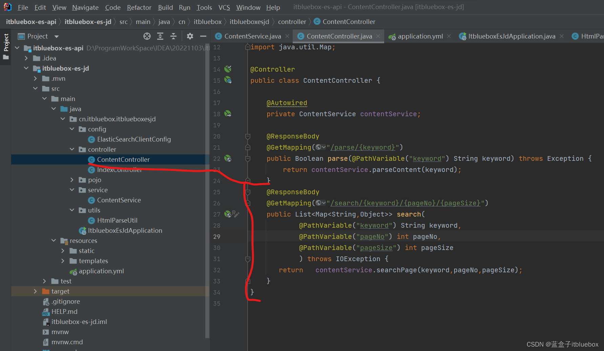Switch to the application.yml tab
Image resolution: width=604 pixels, height=351 pixels.
pos(420,36)
